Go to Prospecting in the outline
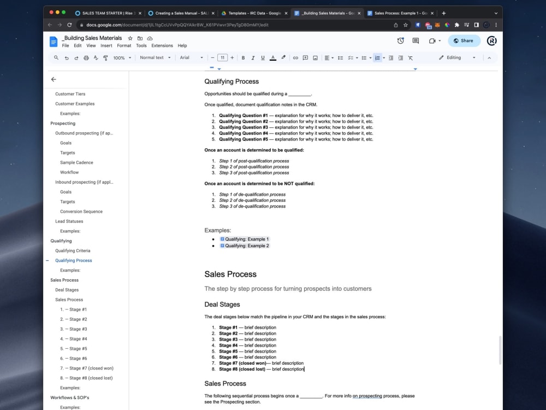This screenshot has height=410, width=546. (63, 124)
